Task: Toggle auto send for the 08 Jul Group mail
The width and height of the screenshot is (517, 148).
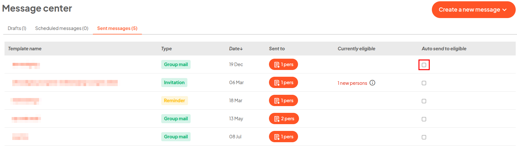Action: [424, 137]
